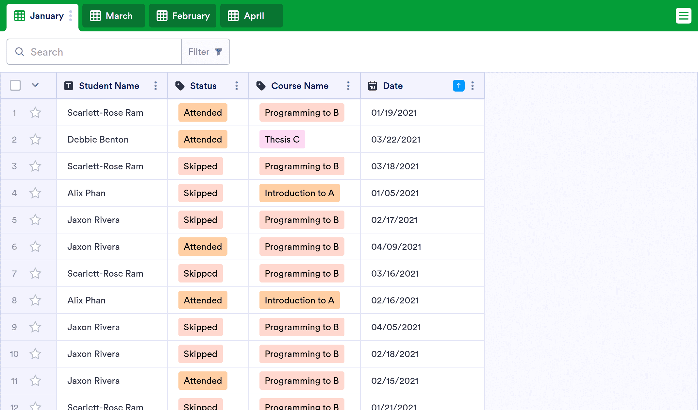Open the Thesis C course tag
The width and height of the screenshot is (698, 410).
pos(282,139)
